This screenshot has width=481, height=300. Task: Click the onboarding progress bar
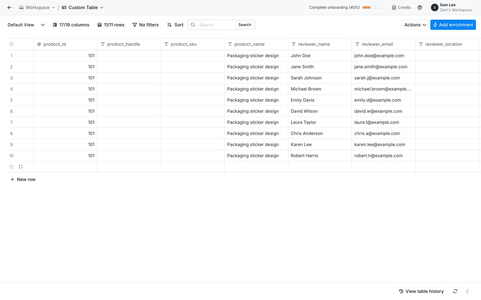372,7
